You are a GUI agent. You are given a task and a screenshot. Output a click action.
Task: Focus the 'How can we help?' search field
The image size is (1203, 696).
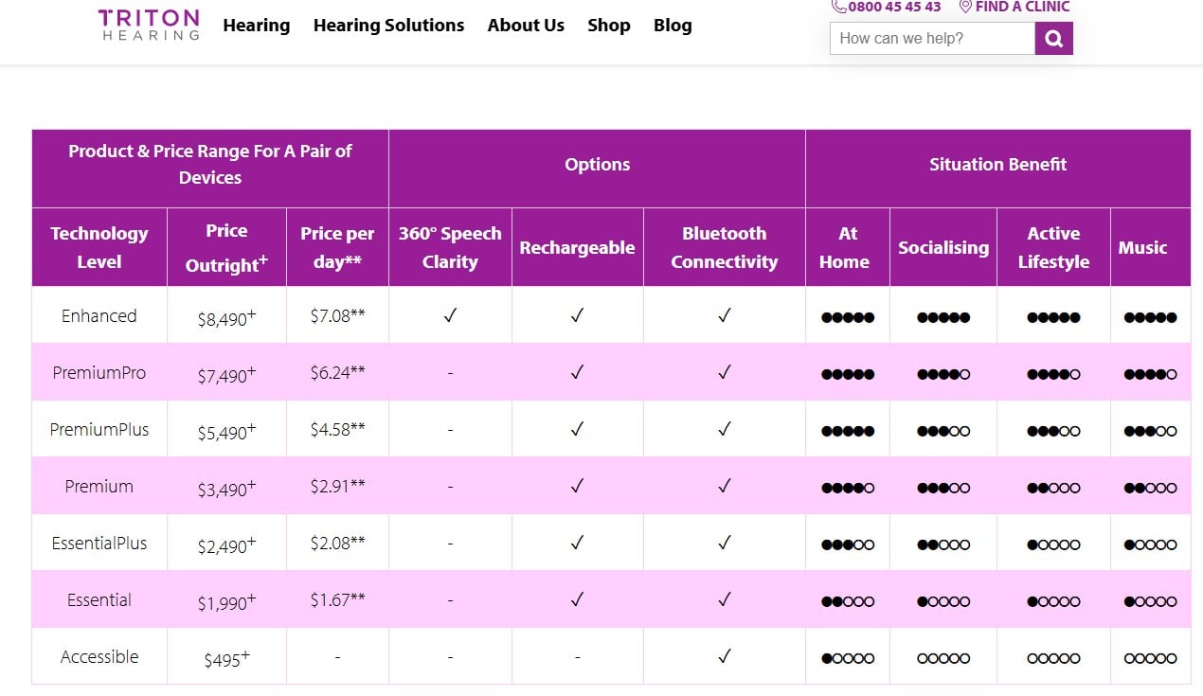pos(932,39)
